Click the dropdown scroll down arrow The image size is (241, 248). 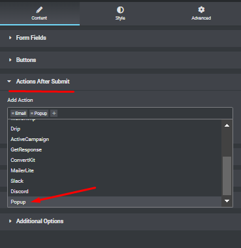227,201
